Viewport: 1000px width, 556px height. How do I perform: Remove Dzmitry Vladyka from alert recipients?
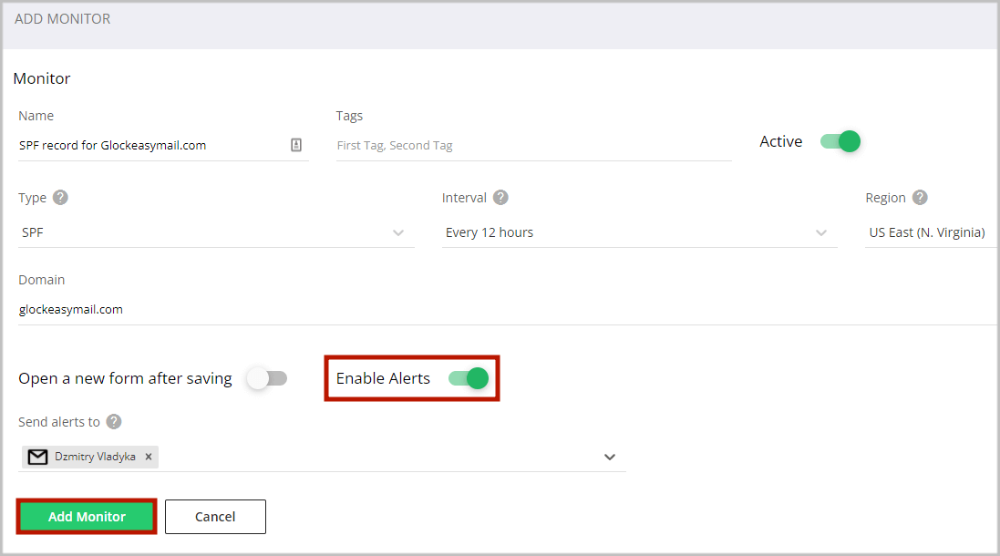point(149,457)
